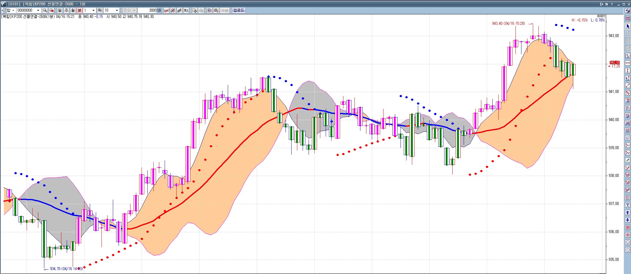Toggle the 분 (minute) period button
This screenshot has height=274, width=631.
(x=79, y=10)
